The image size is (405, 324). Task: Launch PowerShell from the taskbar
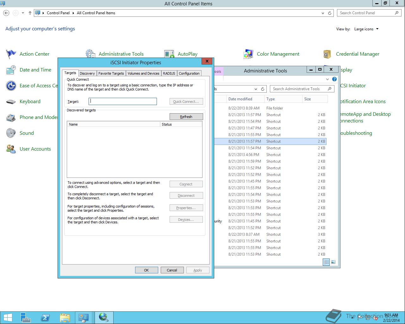pos(45,317)
